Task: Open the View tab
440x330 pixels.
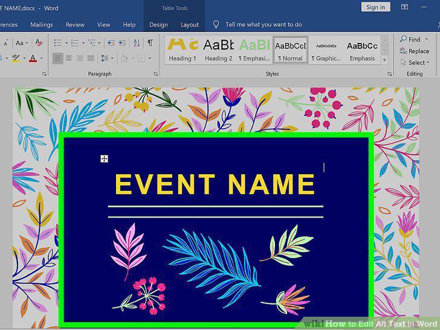Action: click(x=103, y=25)
